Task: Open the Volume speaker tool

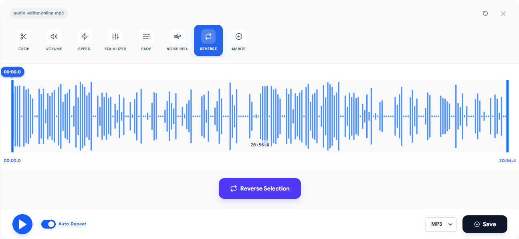Action: [54, 41]
